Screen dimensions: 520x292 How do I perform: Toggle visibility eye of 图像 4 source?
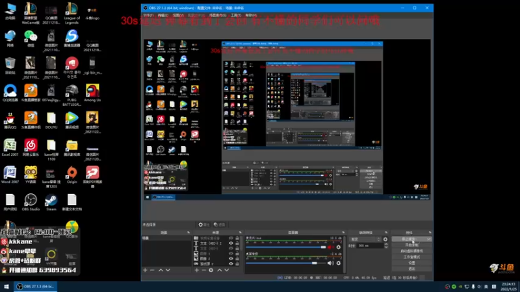[231, 254]
